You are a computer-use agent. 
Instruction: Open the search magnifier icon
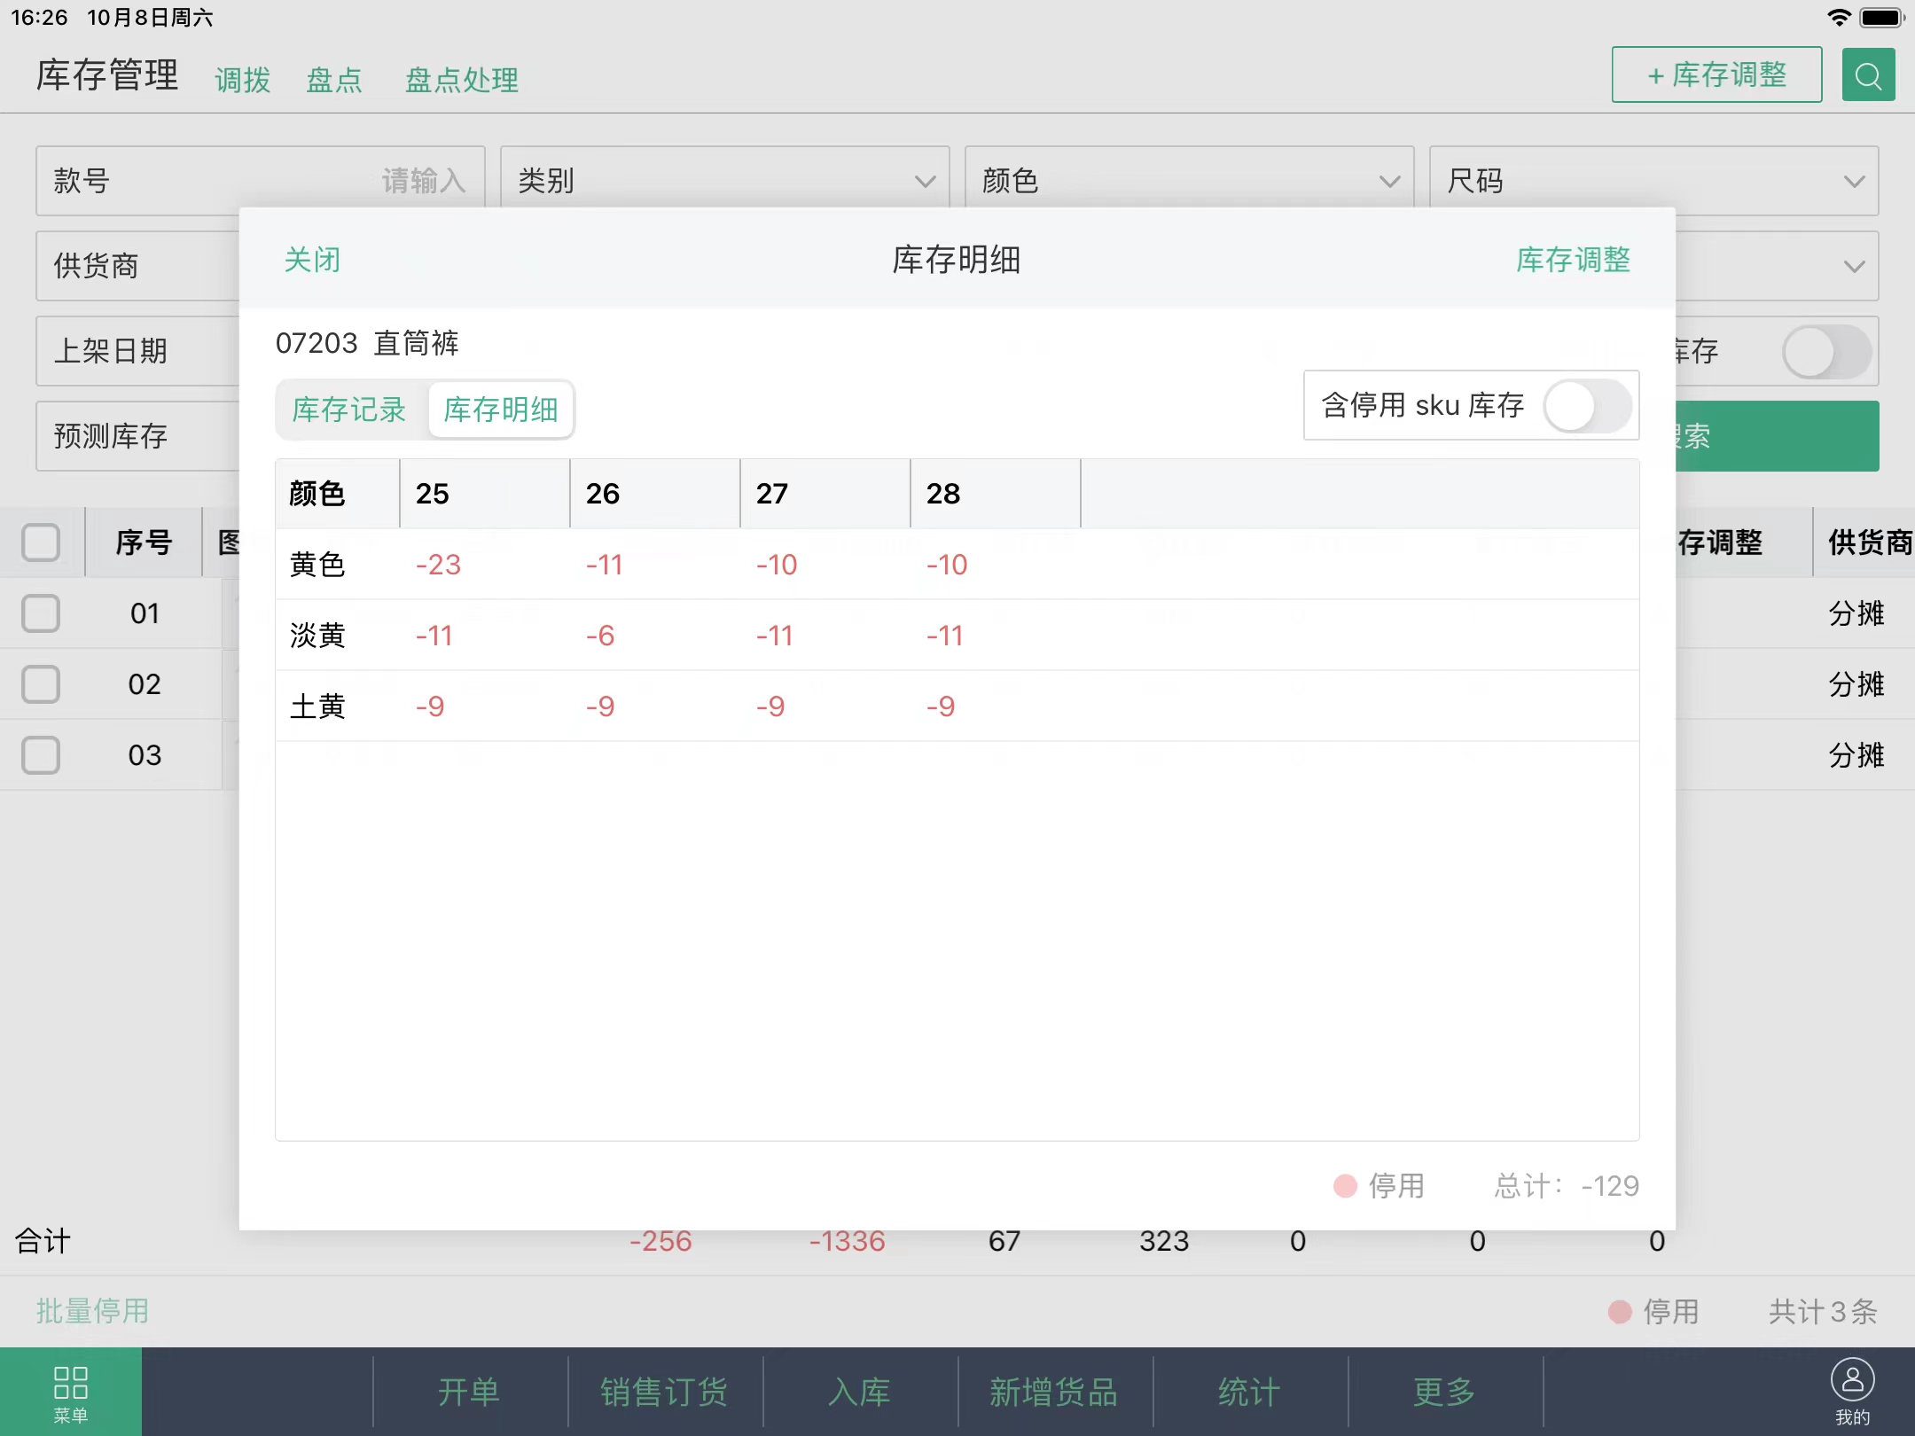point(1868,75)
